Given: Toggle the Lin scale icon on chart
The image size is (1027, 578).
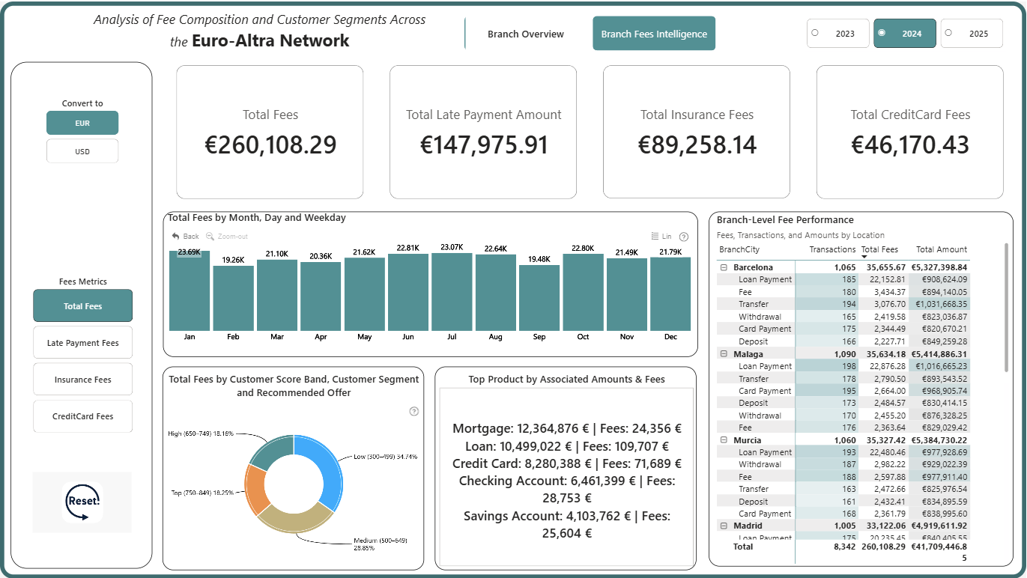Looking at the screenshot, I should [x=655, y=236].
